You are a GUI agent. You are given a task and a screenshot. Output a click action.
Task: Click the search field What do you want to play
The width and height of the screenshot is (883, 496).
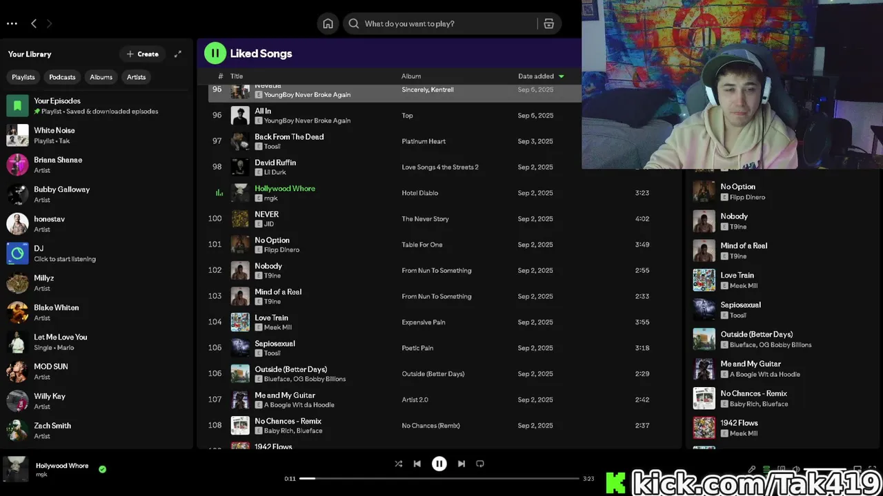[x=451, y=23]
